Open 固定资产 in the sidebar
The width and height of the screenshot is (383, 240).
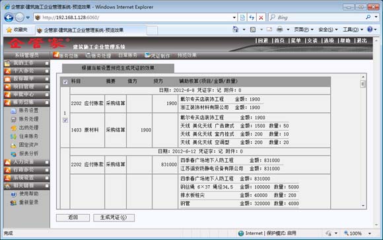tap(24, 145)
